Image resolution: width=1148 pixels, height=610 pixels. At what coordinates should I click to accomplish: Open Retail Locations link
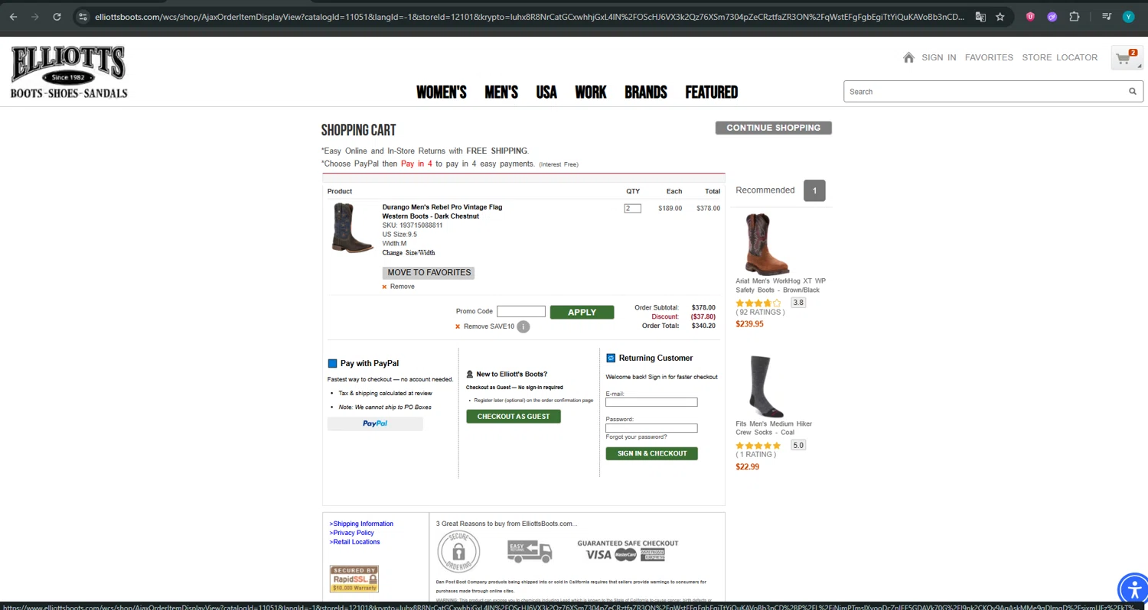tap(355, 542)
